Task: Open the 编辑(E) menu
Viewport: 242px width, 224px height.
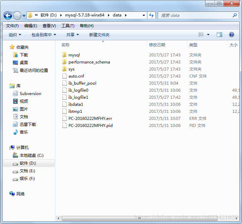Action: tap(31, 26)
